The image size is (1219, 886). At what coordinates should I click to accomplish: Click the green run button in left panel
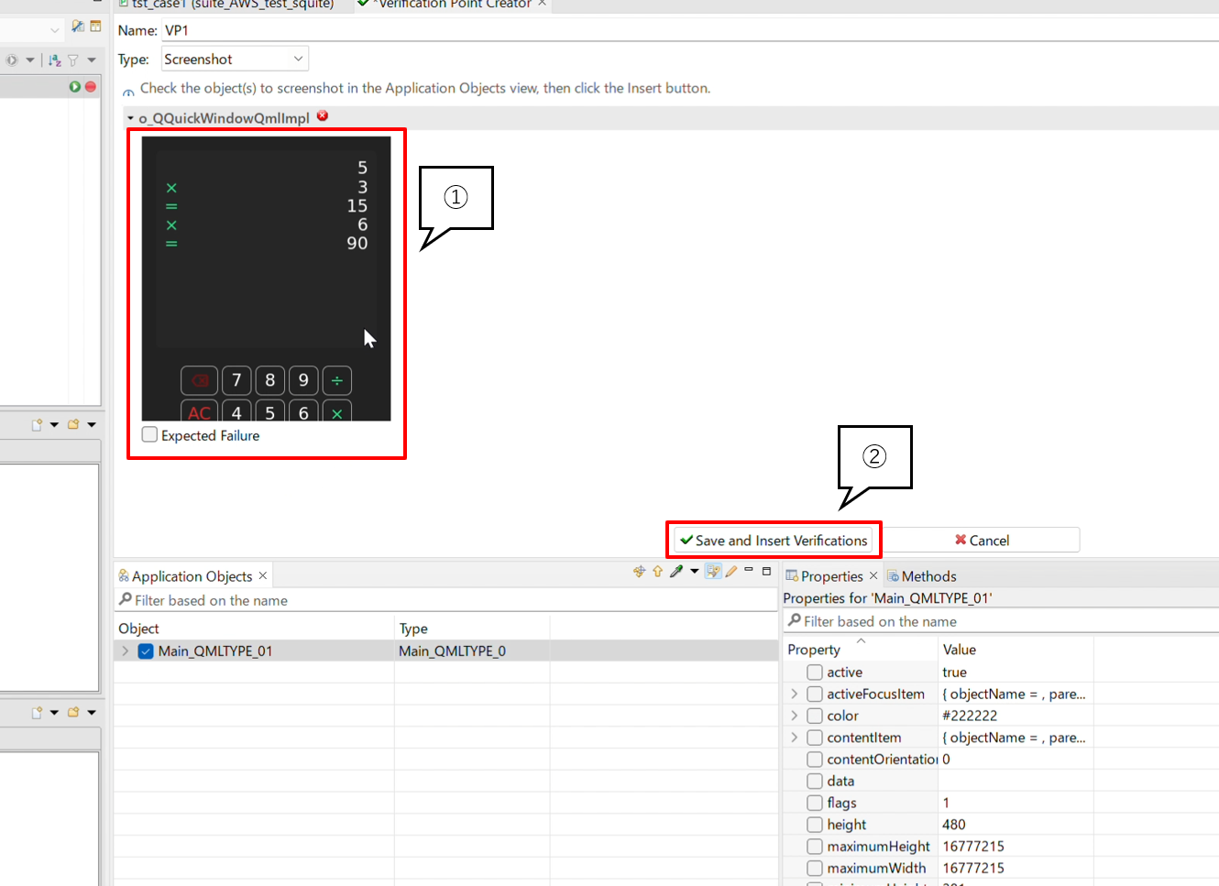point(75,86)
